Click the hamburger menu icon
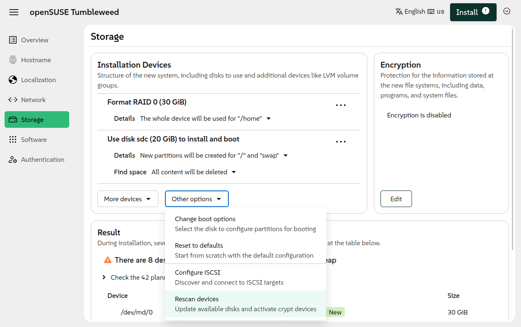521x327 pixels. (14, 12)
